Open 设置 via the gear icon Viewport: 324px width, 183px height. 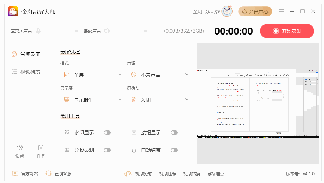click(20, 147)
